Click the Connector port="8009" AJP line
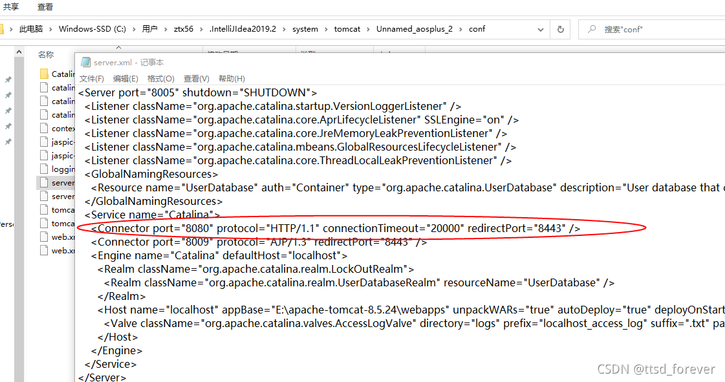This screenshot has height=382, width=725. [x=259, y=242]
